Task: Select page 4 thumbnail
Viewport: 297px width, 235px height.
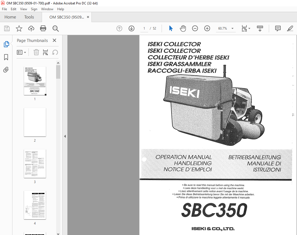Action: (35, 205)
